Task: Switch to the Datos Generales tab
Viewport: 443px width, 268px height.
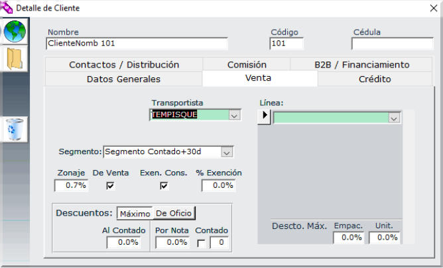Action: (123, 79)
